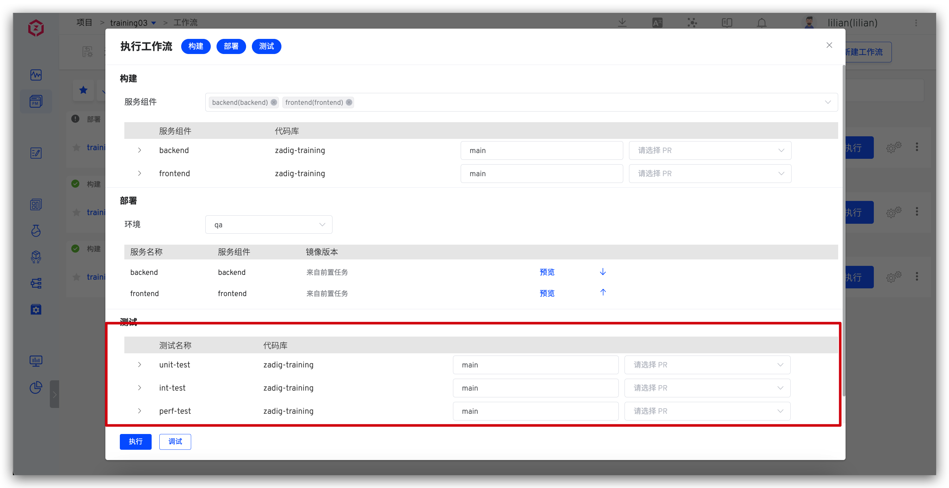Select the 部署 stage tab

[231, 46]
